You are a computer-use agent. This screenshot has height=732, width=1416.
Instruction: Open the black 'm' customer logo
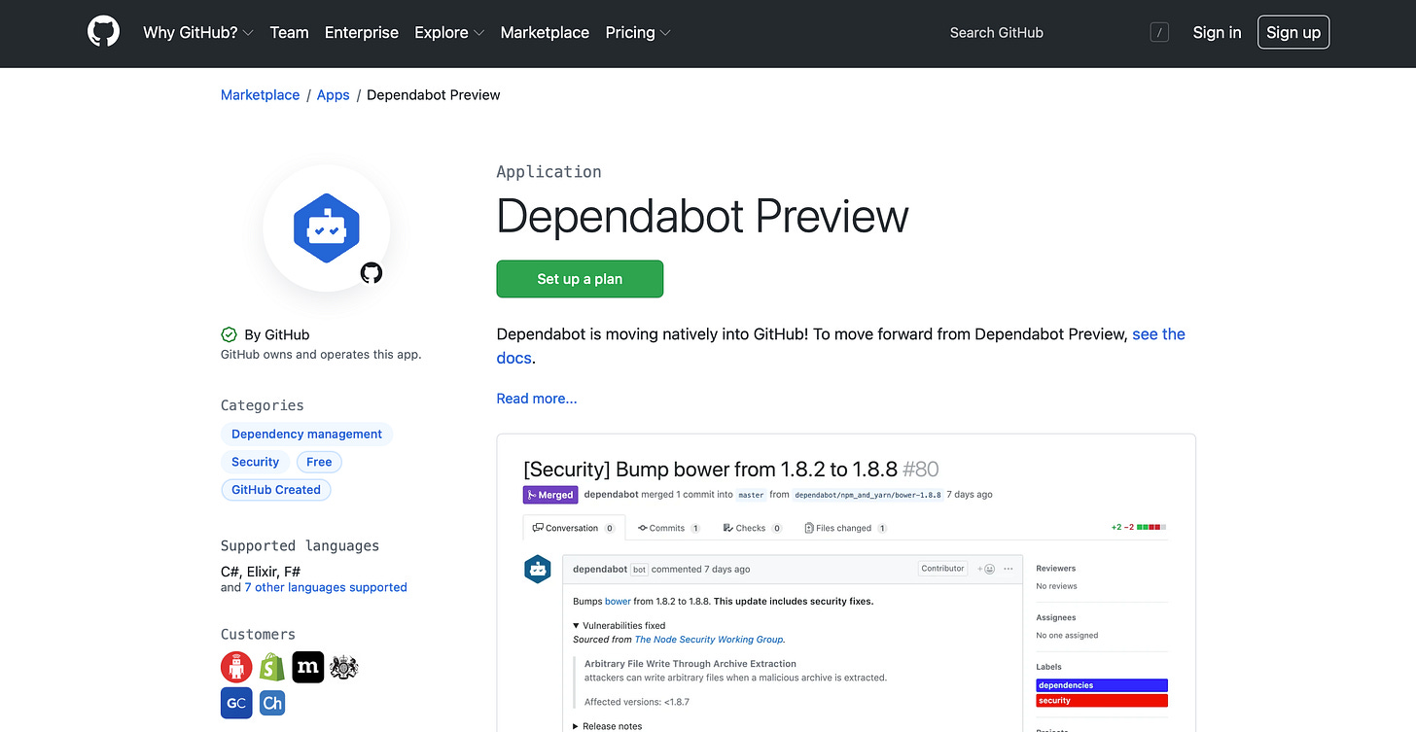click(x=308, y=667)
